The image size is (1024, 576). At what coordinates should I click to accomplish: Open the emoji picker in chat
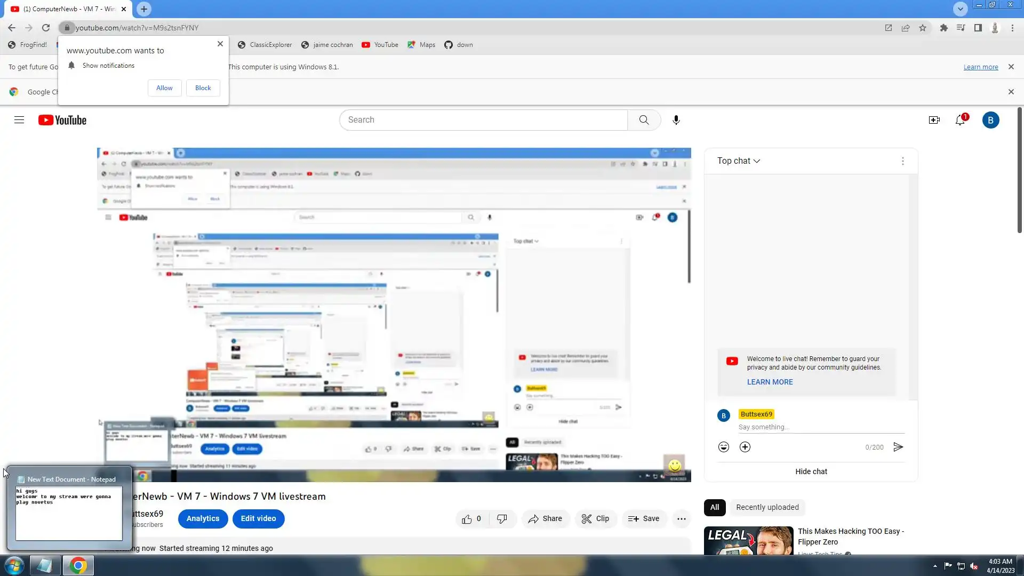click(x=723, y=447)
